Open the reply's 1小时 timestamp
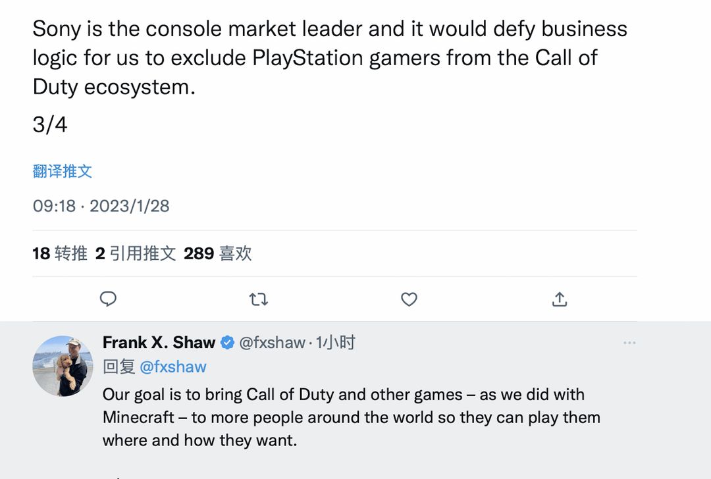The height and width of the screenshot is (479, 711). tap(336, 343)
